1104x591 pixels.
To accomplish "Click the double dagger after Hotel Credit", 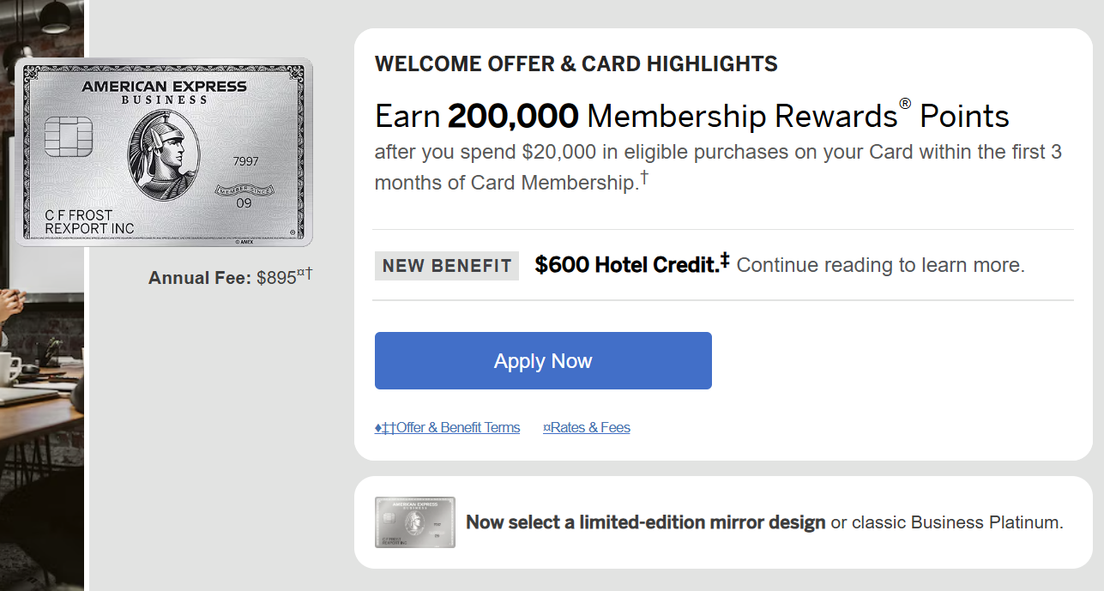I will (725, 259).
